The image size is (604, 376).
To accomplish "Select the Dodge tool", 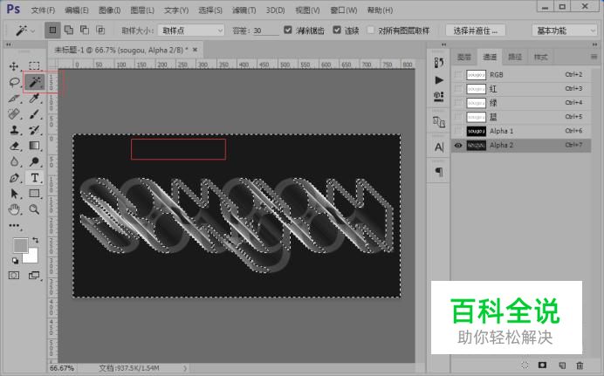I will click(34, 161).
